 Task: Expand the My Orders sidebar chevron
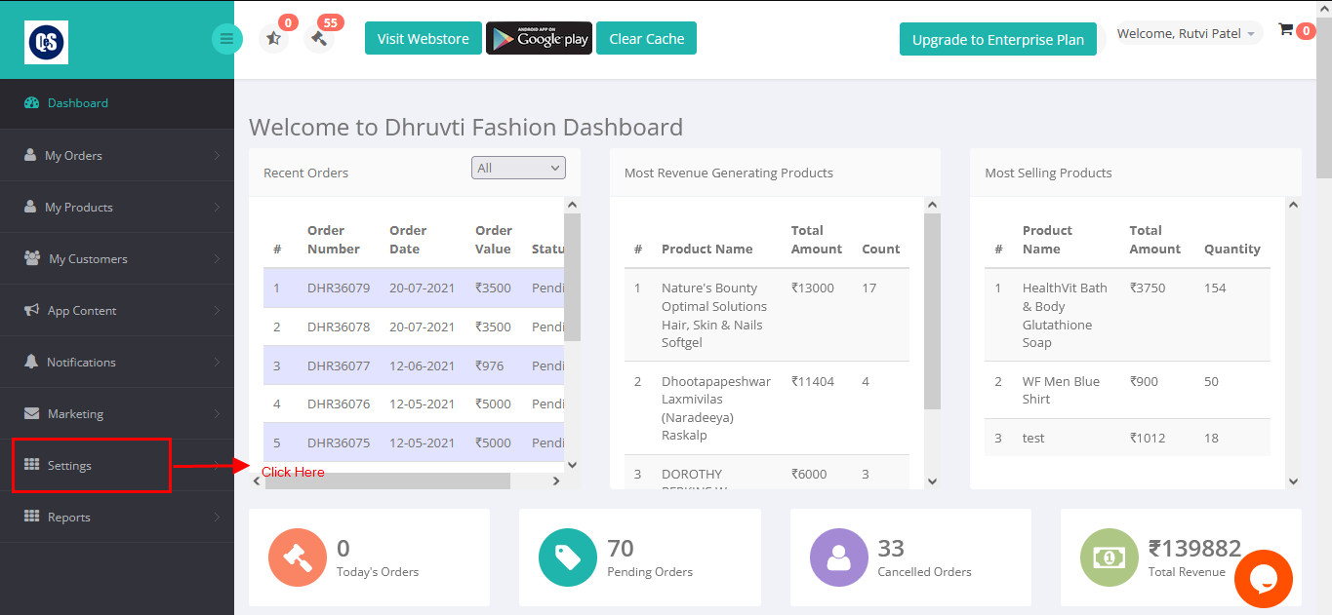click(x=217, y=155)
